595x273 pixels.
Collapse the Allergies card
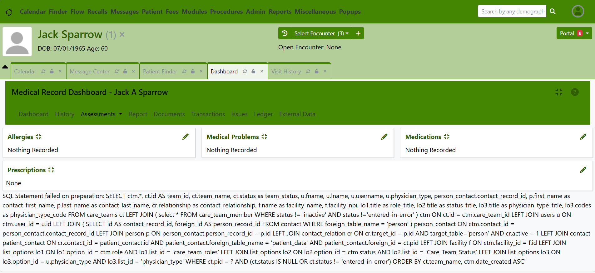click(38, 137)
